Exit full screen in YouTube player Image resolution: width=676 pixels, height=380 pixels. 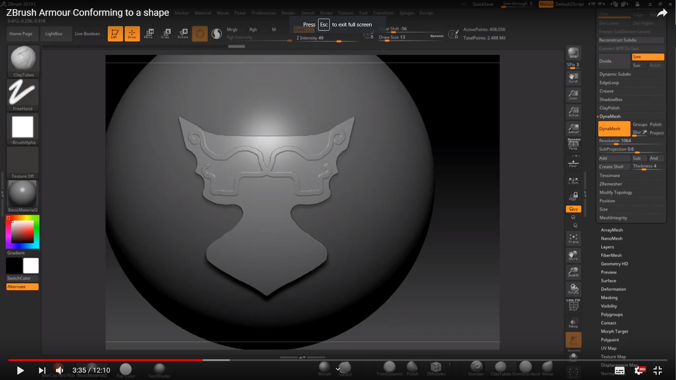click(x=658, y=370)
